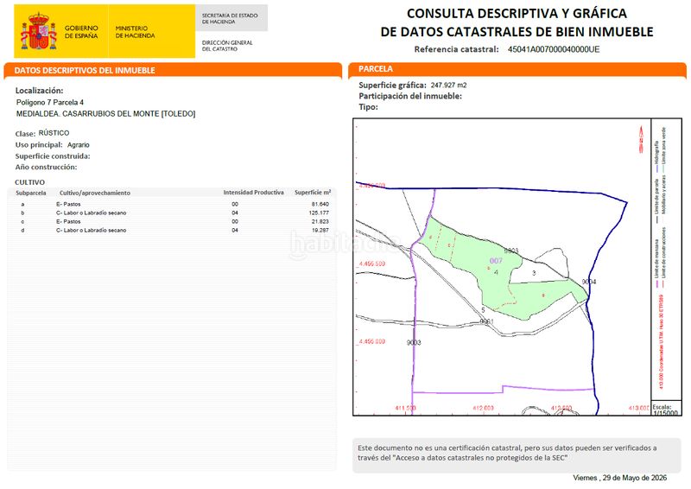This screenshot has height=489, width=691.
Task: Click parcel number 3 on the map
Action: (534, 273)
